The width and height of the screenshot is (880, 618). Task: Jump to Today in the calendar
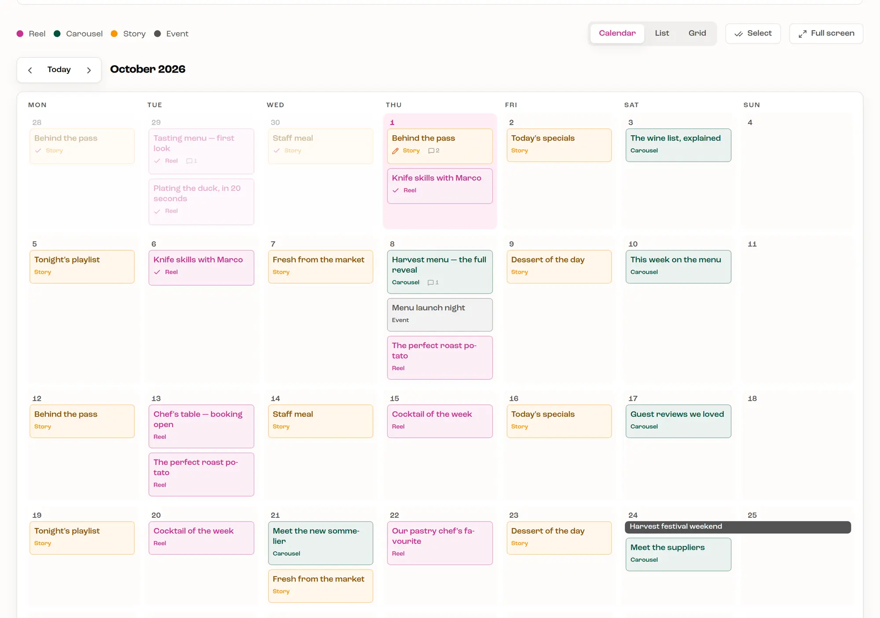(59, 70)
